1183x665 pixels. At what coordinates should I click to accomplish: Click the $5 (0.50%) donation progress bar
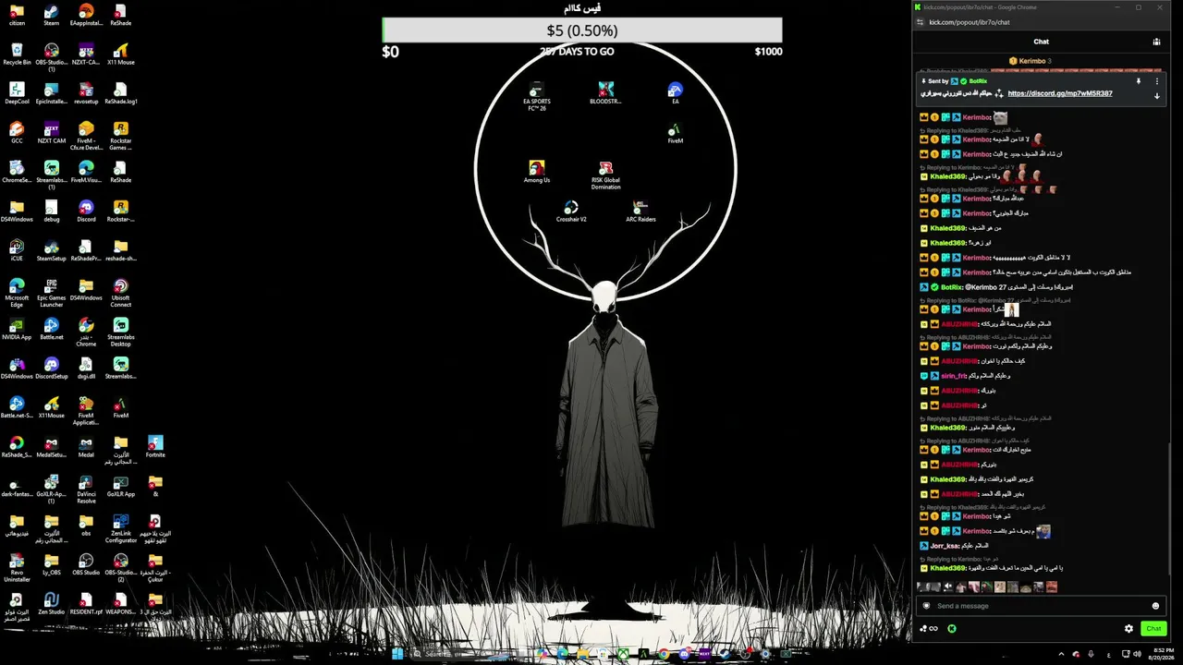(x=582, y=30)
